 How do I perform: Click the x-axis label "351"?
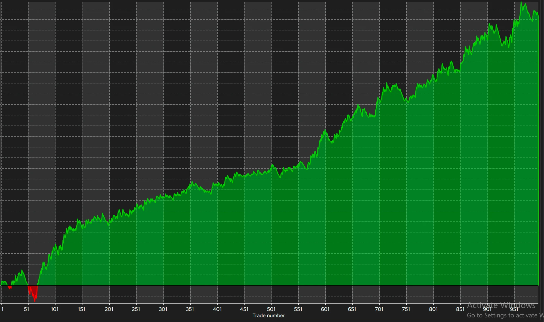coord(190,309)
